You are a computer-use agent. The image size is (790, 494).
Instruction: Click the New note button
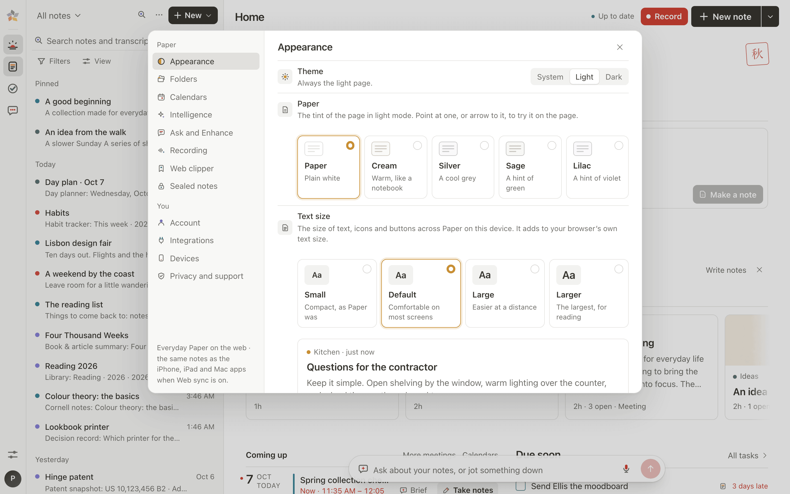(x=726, y=16)
